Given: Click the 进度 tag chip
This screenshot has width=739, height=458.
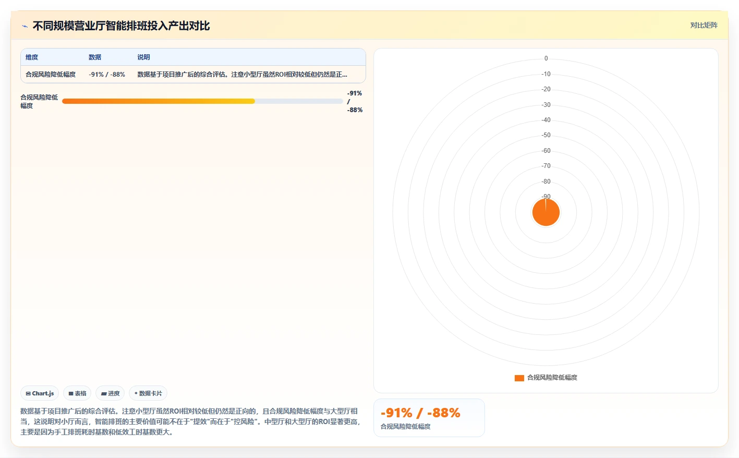Looking at the screenshot, I should tap(110, 393).
